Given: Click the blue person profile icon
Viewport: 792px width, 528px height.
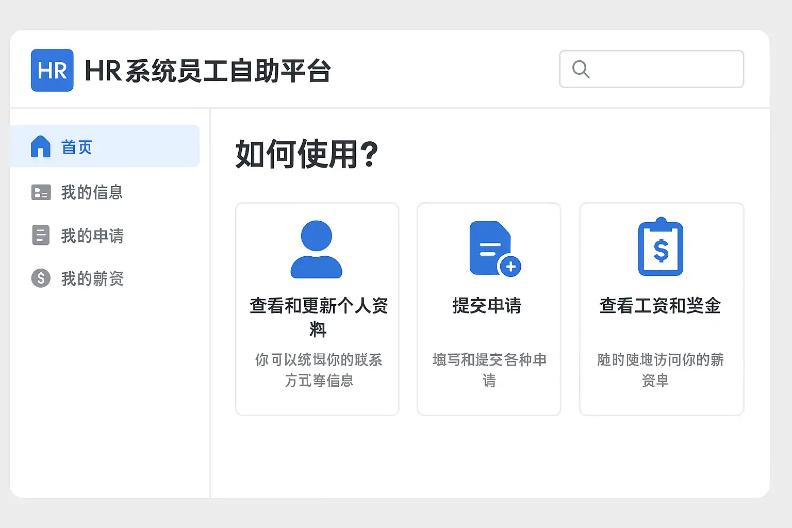Looking at the screenshot, I should tap(317, 250).
